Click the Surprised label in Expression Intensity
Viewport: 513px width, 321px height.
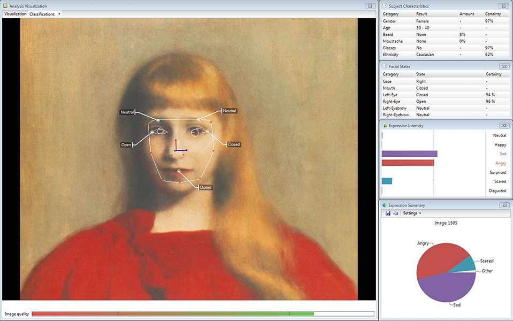(498, 172)
